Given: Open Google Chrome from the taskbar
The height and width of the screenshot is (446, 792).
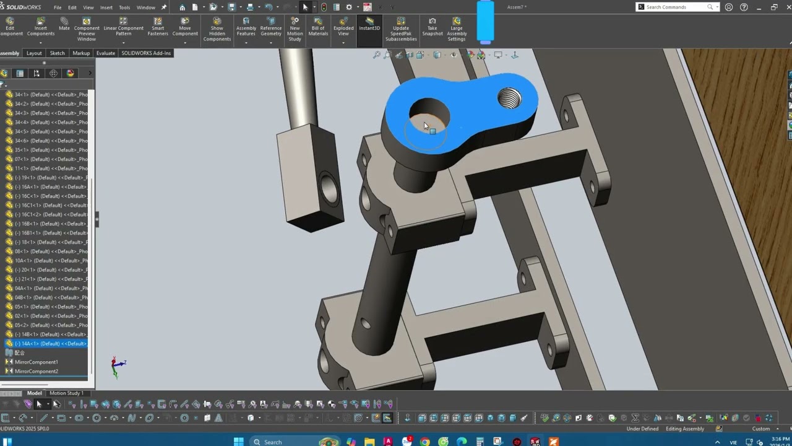Looking at the screenshot, I should (425, 442).
